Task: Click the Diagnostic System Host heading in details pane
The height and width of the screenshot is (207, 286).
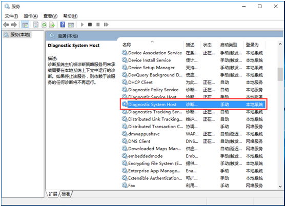Action: point(73,46)
